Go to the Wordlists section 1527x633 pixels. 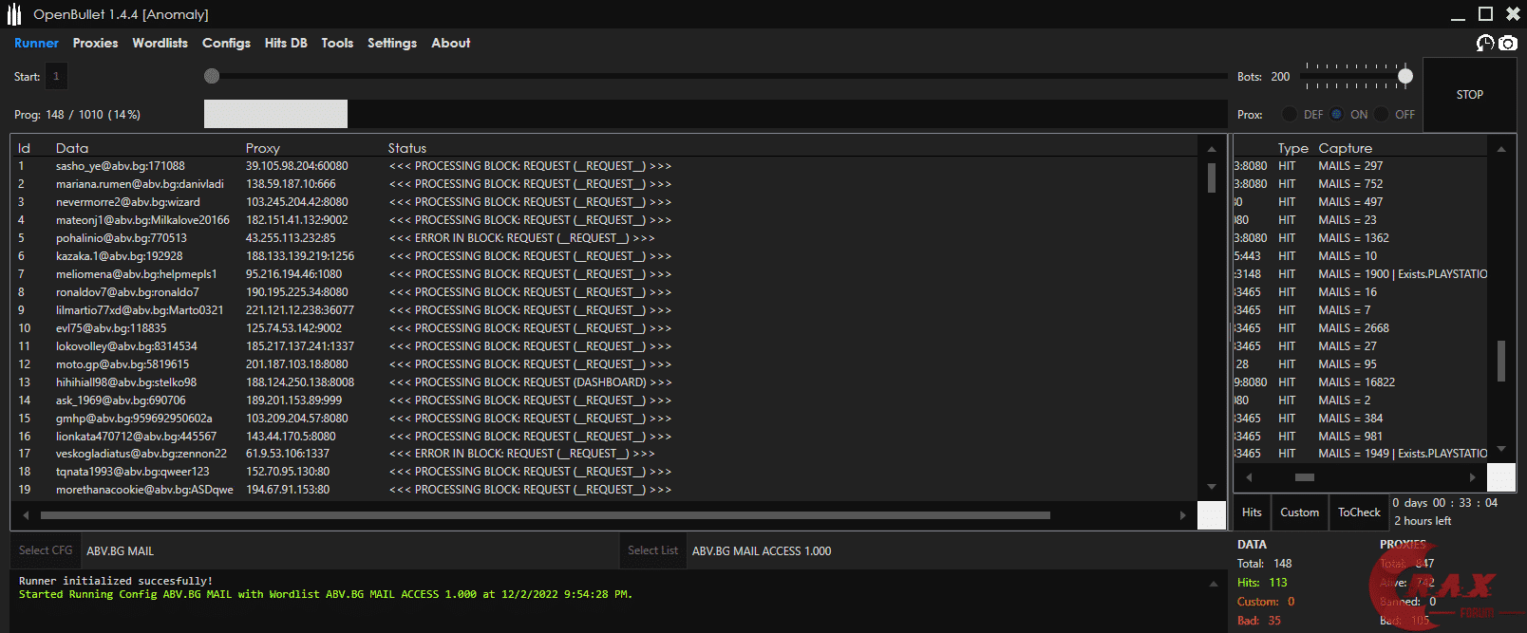tap(160, 43)
